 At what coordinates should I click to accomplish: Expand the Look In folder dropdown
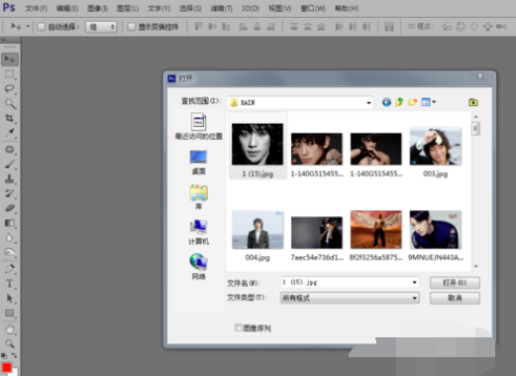tap(368, 103)
